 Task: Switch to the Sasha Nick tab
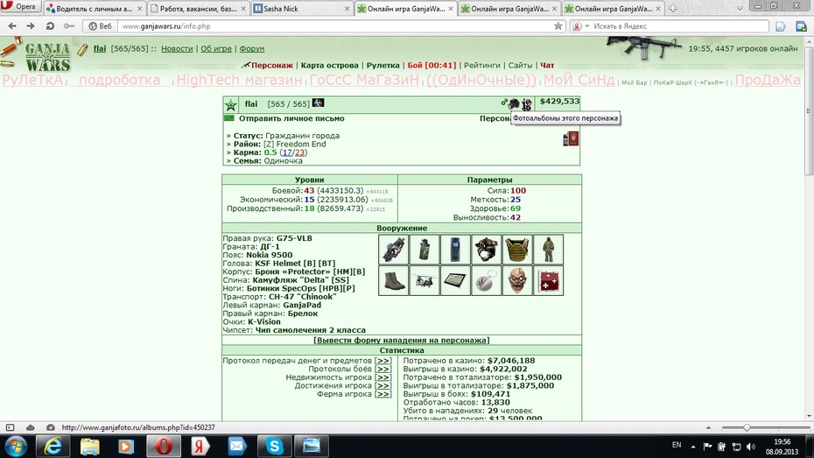click(x=302, y=9)
